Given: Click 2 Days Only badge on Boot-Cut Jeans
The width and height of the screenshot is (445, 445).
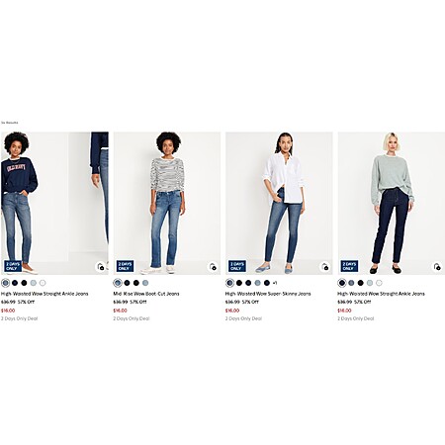Looking at the screenshot, I should pyautogui.click(x=125, y=266).
